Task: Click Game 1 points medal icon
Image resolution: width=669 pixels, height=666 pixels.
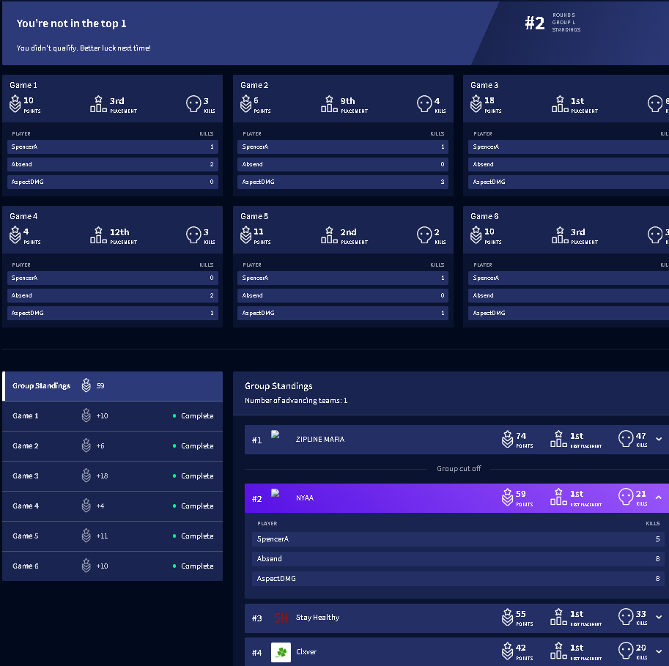Action: point(15,104)
